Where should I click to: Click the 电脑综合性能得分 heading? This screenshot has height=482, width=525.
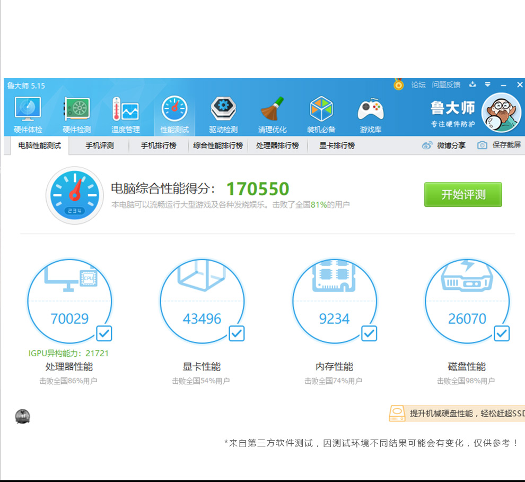tap(163, 188)
